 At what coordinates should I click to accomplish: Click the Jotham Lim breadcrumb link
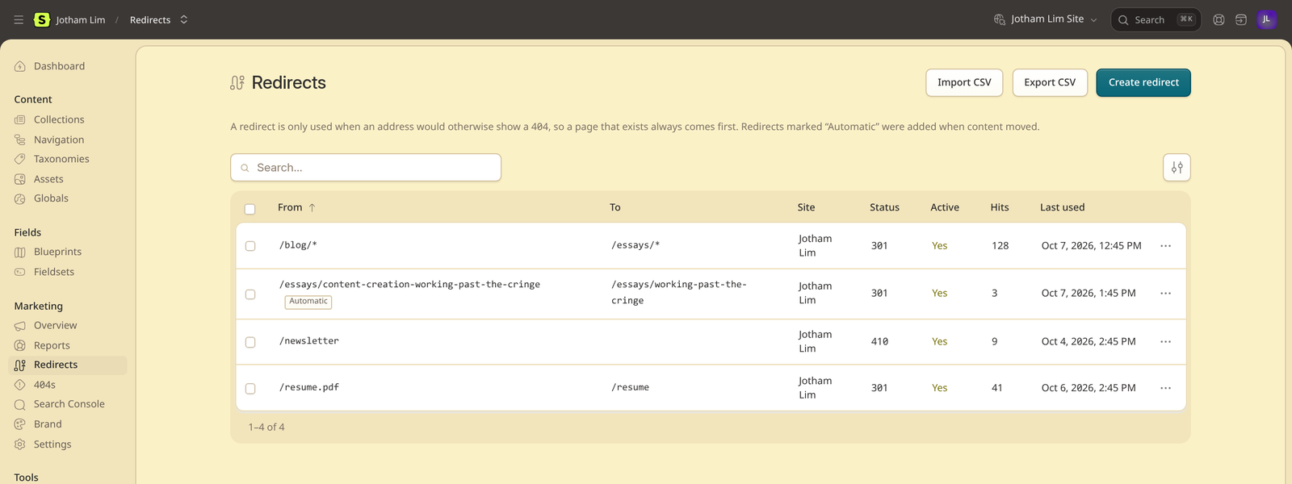pos(80,20)
